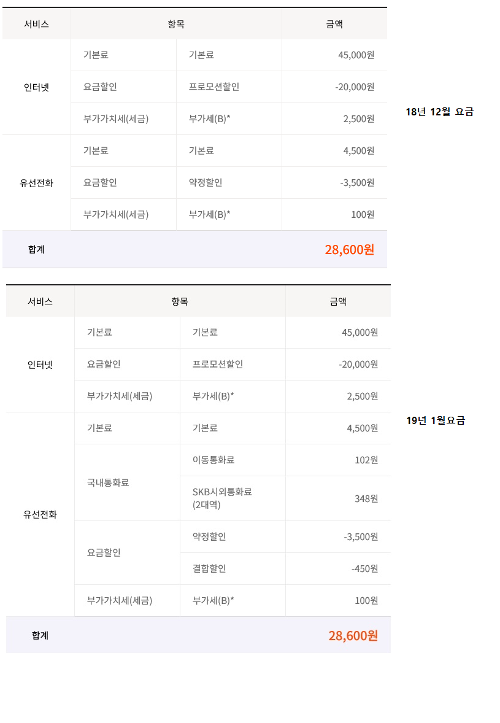The height and width of the screenshot is (723, 500).
Task: Click the 348원 amount
Action: 366,498
